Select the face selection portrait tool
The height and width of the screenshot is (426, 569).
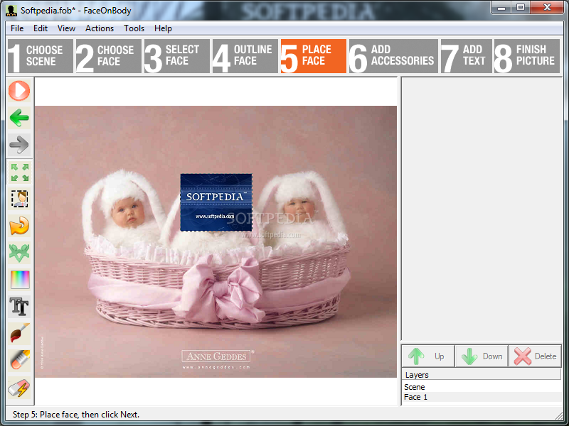20,199
